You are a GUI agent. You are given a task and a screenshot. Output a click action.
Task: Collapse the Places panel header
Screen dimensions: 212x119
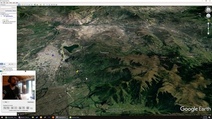[1, 13]
